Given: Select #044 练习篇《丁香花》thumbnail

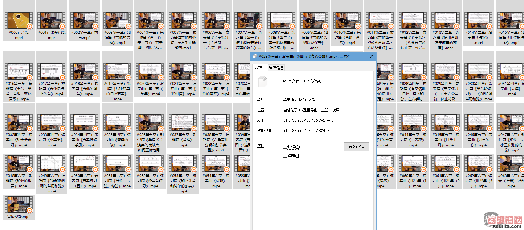Looking at the screenshot, I should [413, 123].
